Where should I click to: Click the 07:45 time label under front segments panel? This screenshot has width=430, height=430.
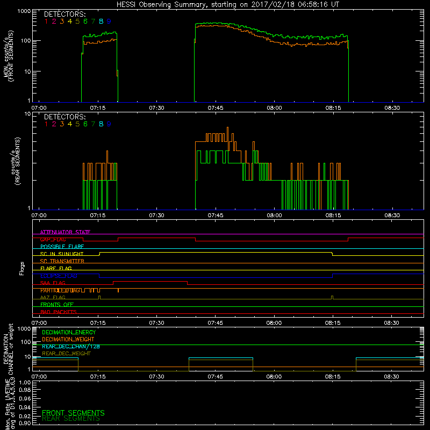click(216, 108)
